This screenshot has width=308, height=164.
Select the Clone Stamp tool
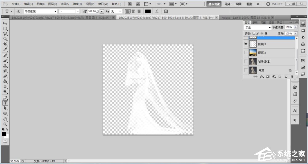tap(5, 66)
